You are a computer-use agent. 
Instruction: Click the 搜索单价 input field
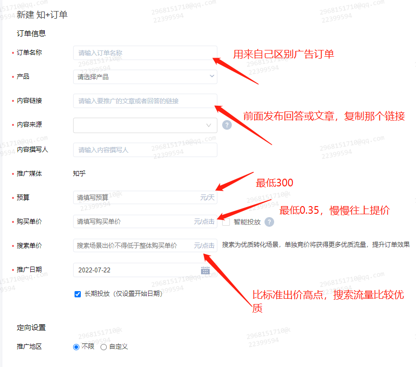145,245
